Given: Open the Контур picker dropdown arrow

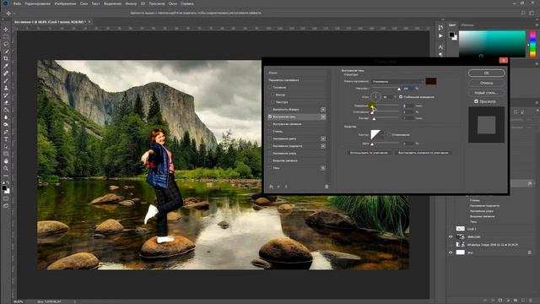Looking at the screenshot, I should (383, 135).
